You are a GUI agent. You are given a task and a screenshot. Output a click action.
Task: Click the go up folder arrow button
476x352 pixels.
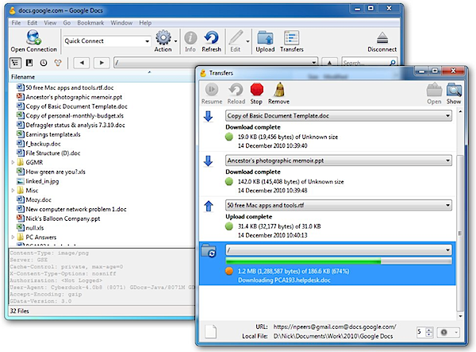pos(329,62)
